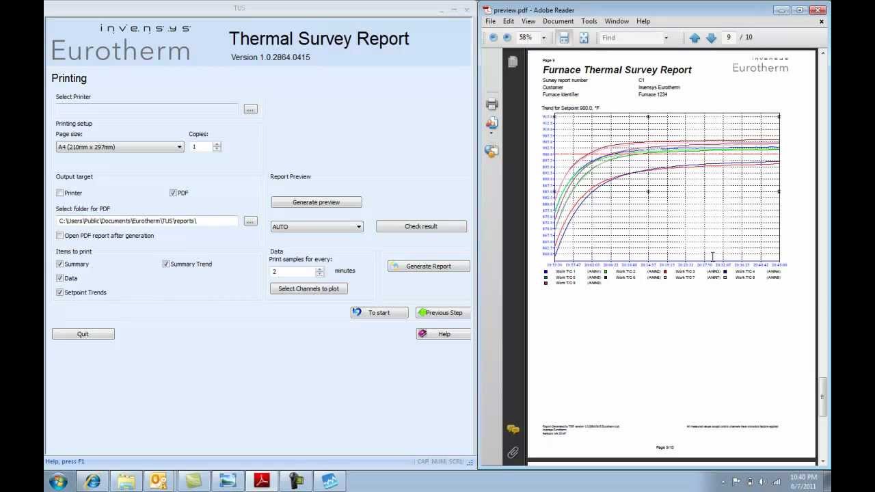The width and height of the screenshot is (875, 492).
Task: Enable Open PDF report after generation
Action: 60,236
